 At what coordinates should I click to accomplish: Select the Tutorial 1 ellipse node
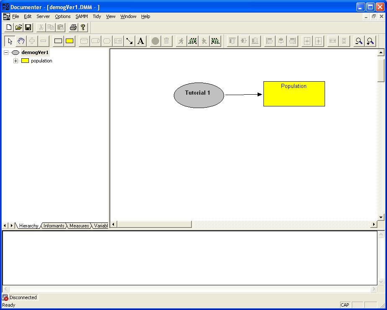coord(199,95)
